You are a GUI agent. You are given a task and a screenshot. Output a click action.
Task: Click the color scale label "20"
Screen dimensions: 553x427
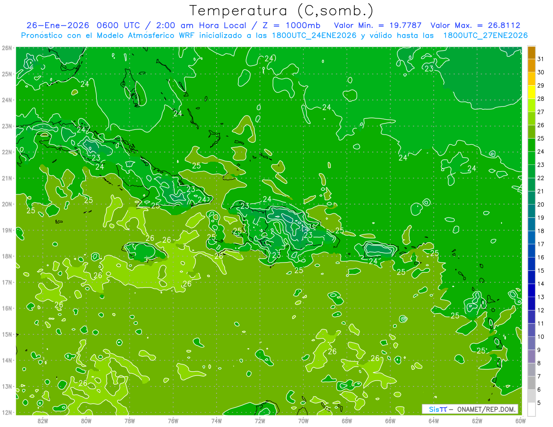(541, 205)
